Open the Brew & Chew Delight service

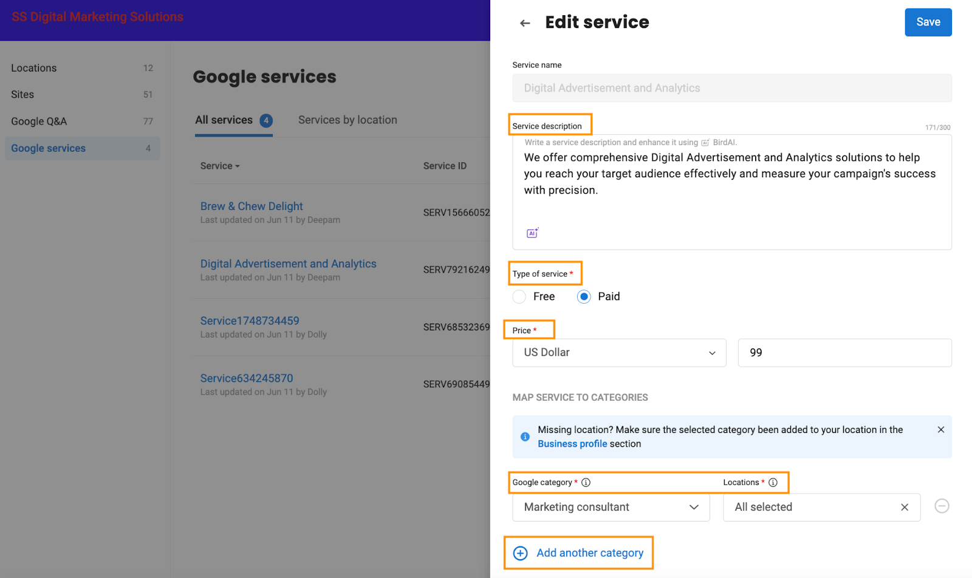pos(252,206)
